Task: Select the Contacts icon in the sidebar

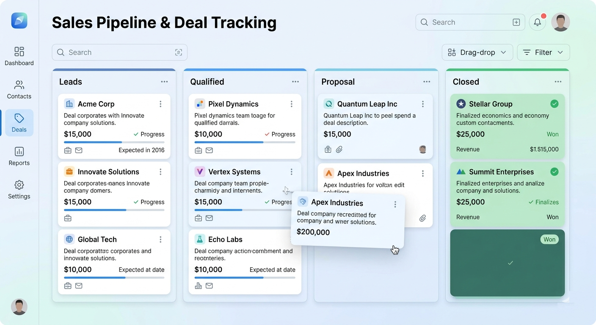Action: pyautogui.click(x=19, y=89)
